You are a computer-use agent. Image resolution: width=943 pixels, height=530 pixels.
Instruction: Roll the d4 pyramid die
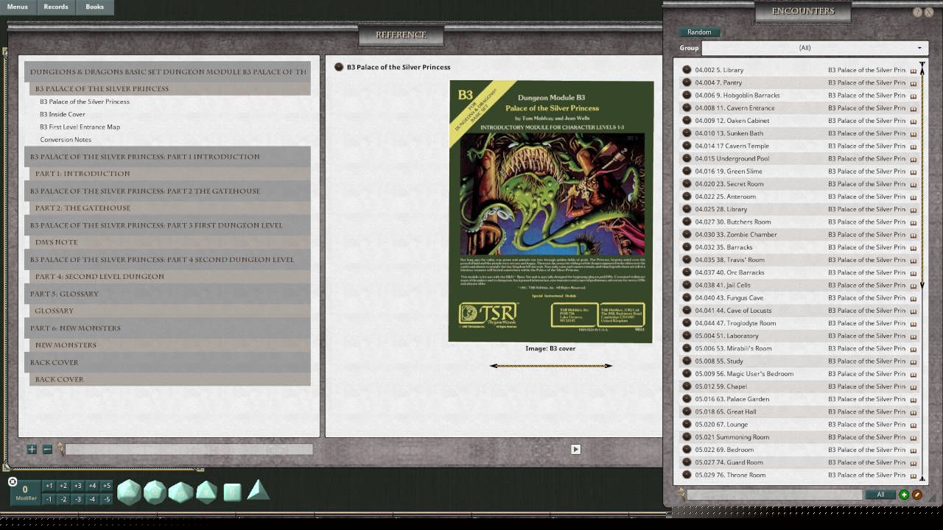click(258, 490)
